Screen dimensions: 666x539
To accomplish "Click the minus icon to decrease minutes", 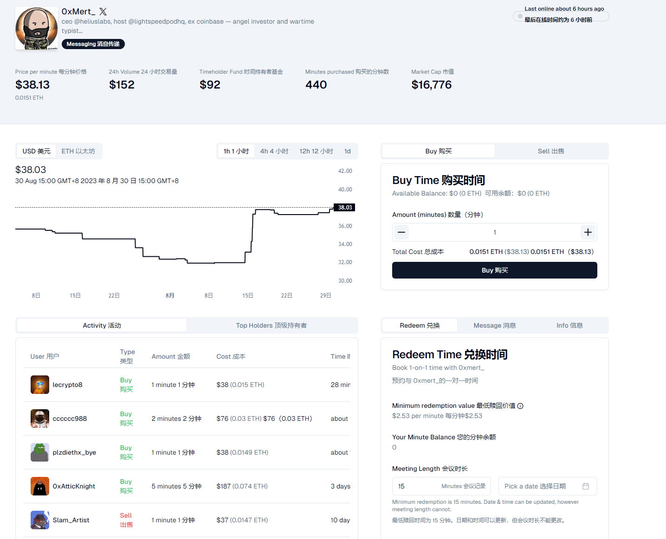I will pyautogui.click(x=401, y=232).
